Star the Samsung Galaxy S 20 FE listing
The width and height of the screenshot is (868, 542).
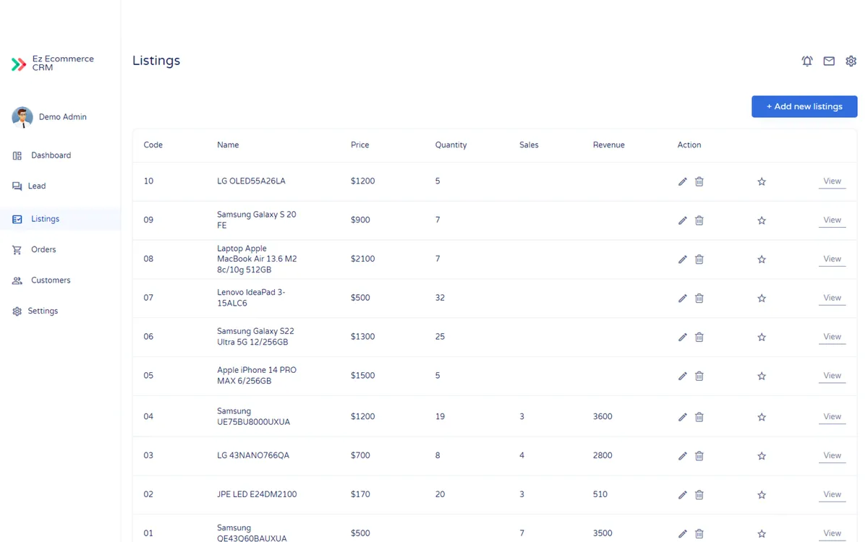(762, 220)
